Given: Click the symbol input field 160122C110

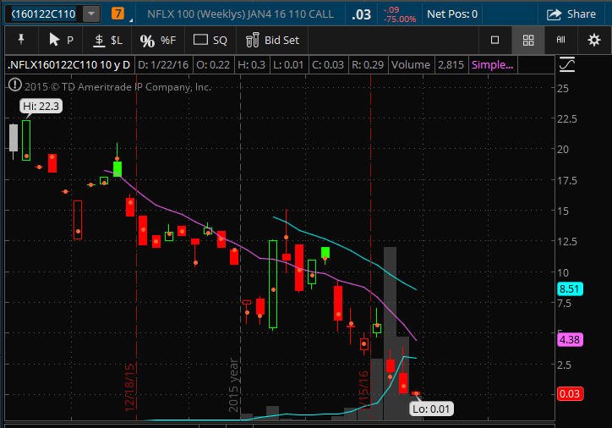Looking at the screenshot, I should click(44, 14).
